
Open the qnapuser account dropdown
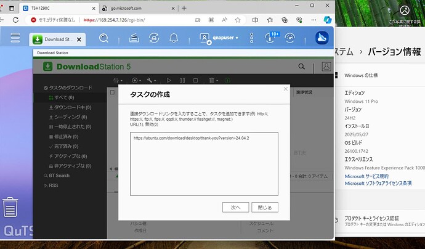223,38
